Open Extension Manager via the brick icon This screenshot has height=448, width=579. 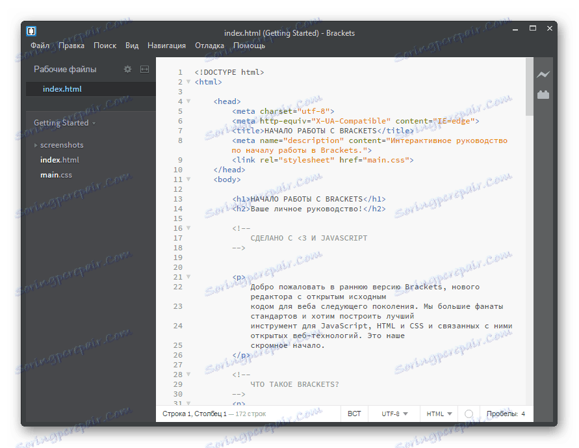[543, 95]
